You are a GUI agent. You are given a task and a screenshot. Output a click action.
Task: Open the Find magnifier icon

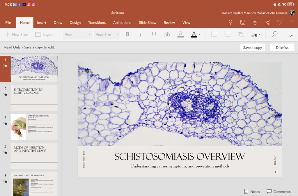click(x=274, y=34)
